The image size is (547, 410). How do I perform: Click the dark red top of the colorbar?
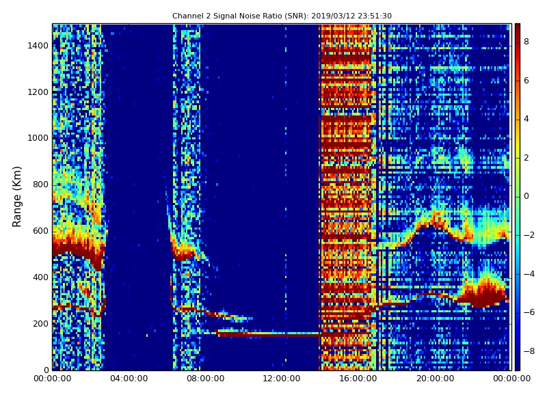518,29
